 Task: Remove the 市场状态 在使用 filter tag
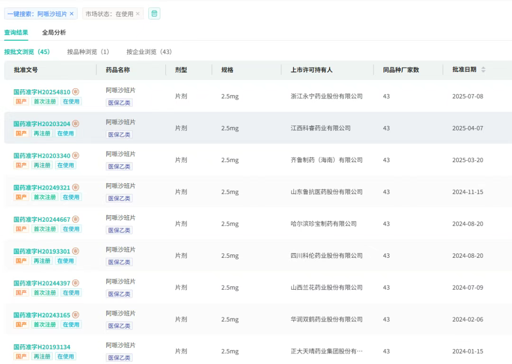137,14
